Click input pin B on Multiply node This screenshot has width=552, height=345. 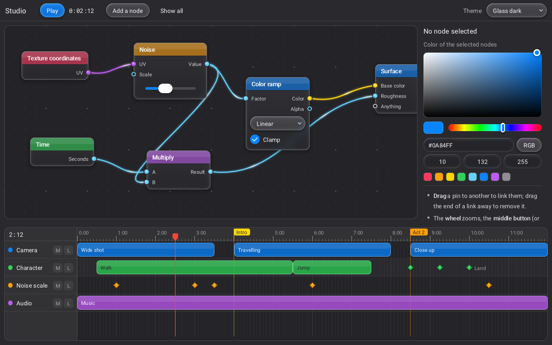tap(147, 182)
